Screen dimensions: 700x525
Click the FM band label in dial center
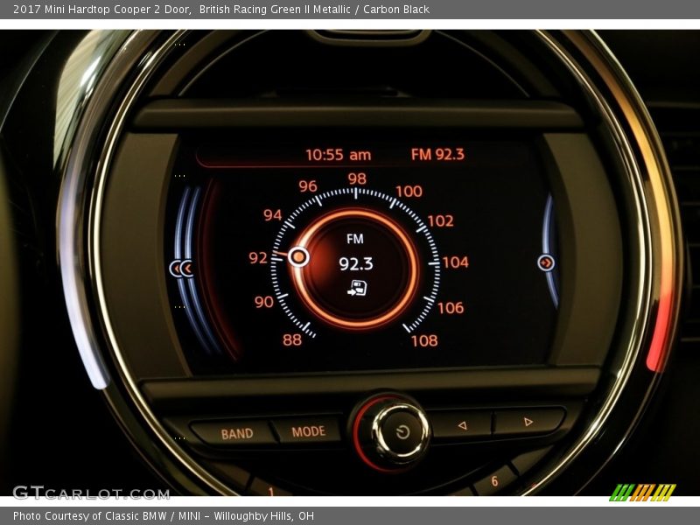pos(354,239)
